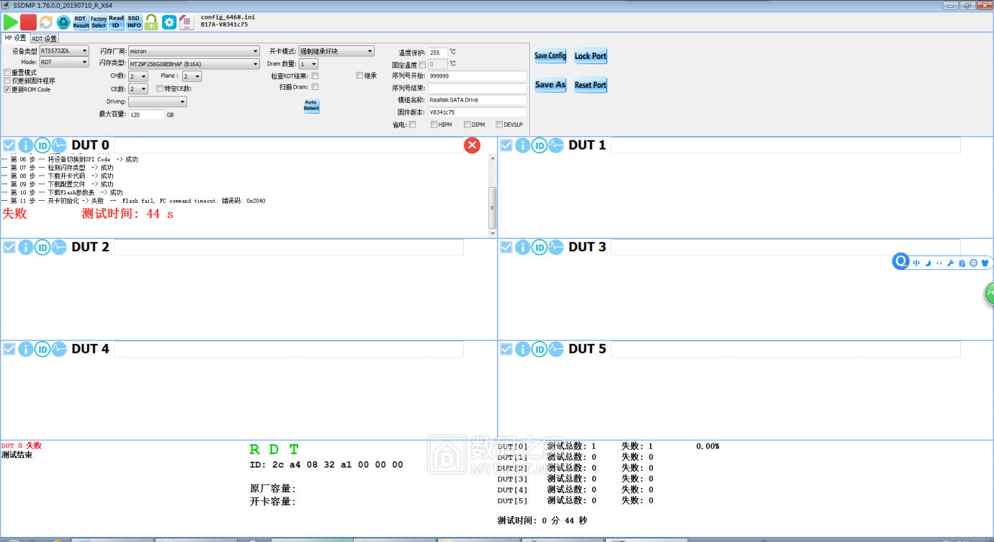Click 序列号开始 field with 999999
This screenshot has width=994, height=542.
[477, 76]
